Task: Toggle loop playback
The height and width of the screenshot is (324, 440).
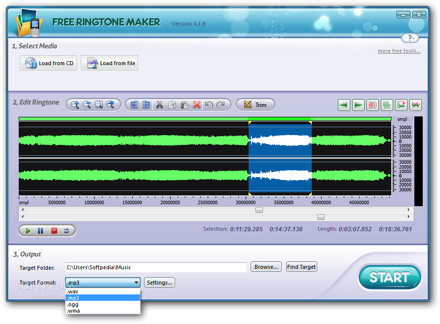Action: coord(67,231)
